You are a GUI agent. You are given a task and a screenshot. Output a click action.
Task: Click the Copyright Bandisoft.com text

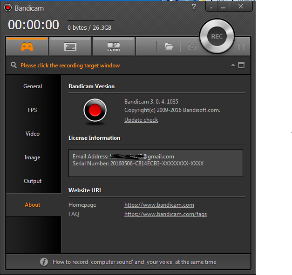pyautogui.click(x=172, y=110)
